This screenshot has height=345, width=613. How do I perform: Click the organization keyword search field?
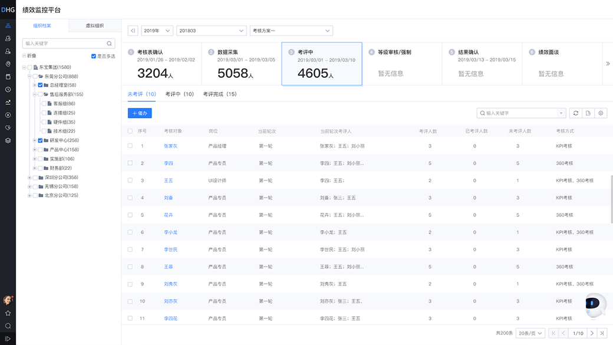(65, 44)
